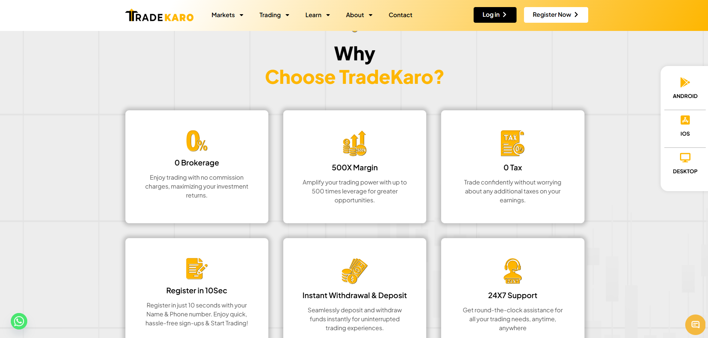Click the 0% brokerage icon

pos(197,141)
